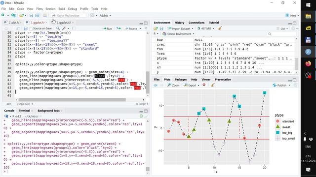Expand the Addins dropdown
Screen dimensions: 316x177
pyautogui.click(x=105, y=15)
